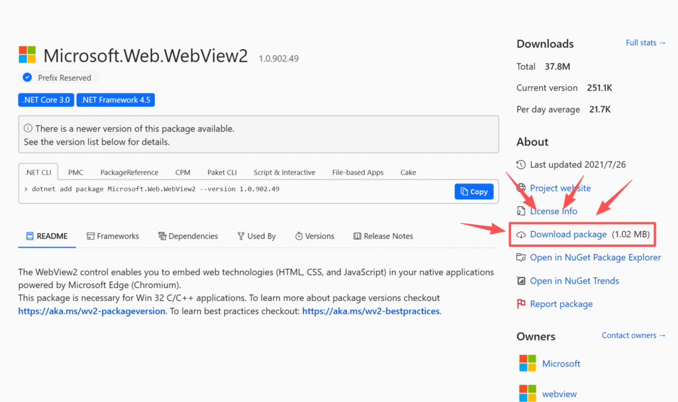Click the globe icon beside Project website
This screenshot has height=402, width=678.
click(x=521, y=188)
